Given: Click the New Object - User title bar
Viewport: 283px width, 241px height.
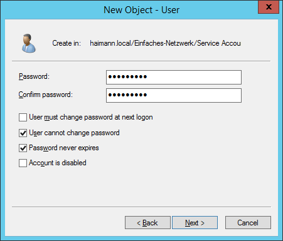Looking at the screenshot, I should [x=141, y=10].
